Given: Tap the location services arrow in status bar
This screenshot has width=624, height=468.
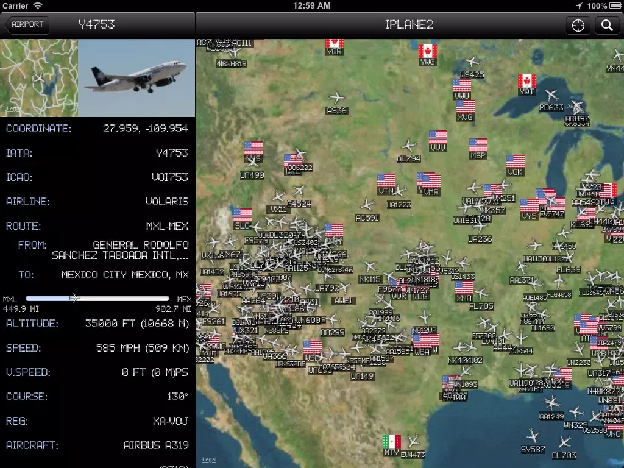Looking at the screenshot, I should click(579, 5).
